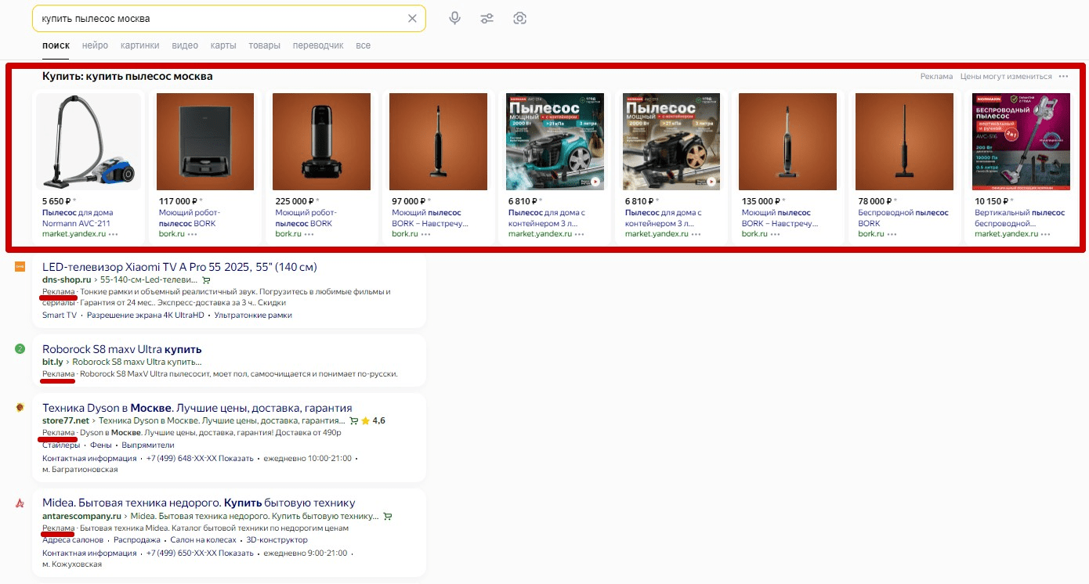The image size is (1089, 584).
Task: Open the '3D-конструктор' sitelink
Action: 277,540
